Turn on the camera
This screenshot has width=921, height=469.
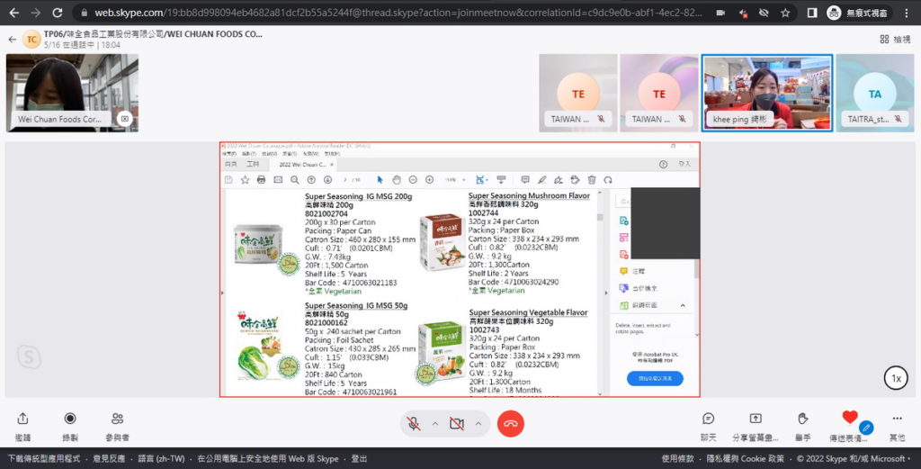457,424
